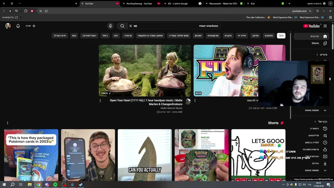334x188 pixels.
Task: Open media controls icon in toolbar
Action: (x=16, y=11)
